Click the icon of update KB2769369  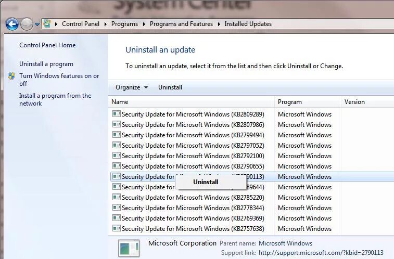click(117, 218)
